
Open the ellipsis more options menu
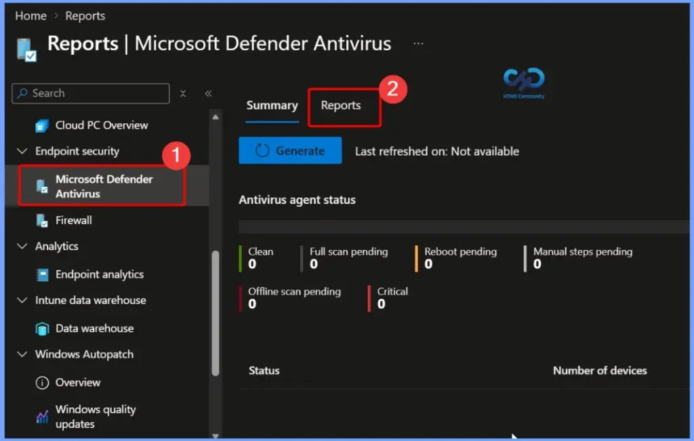(x=418, y=43)
